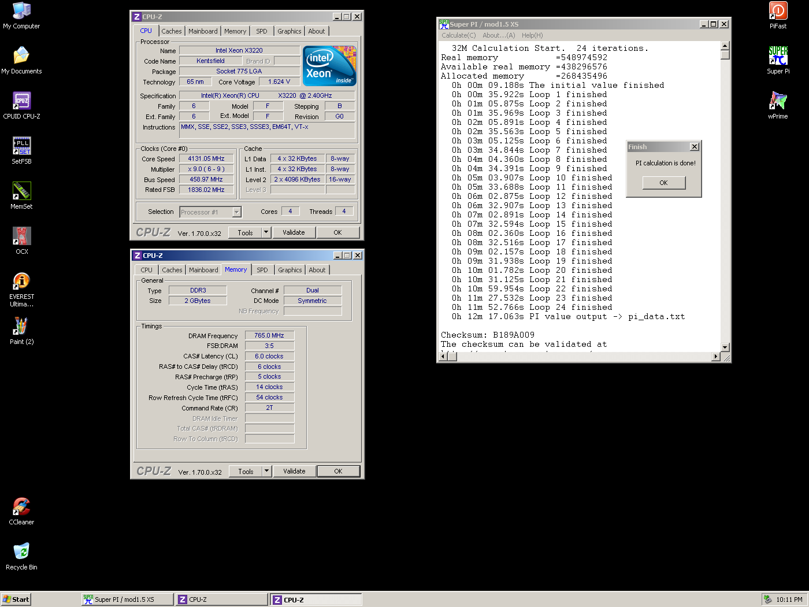Open Caches tab in upper CPU-Z window
This screenshot has width=809, height=607.
tap(172, 31)
